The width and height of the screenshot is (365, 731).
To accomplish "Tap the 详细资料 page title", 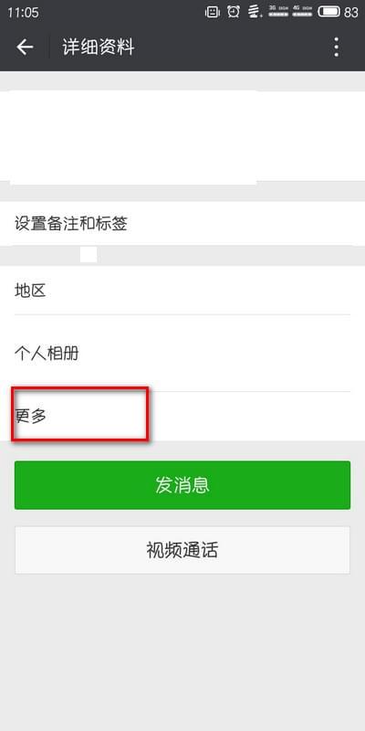I will click(x=99, y=48).
